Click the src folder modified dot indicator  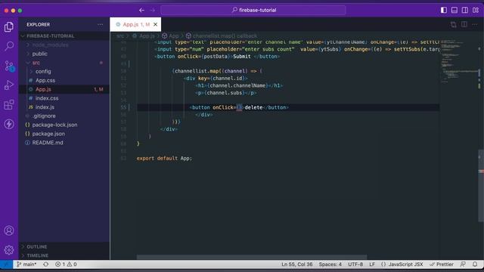[x=101, y=63]
